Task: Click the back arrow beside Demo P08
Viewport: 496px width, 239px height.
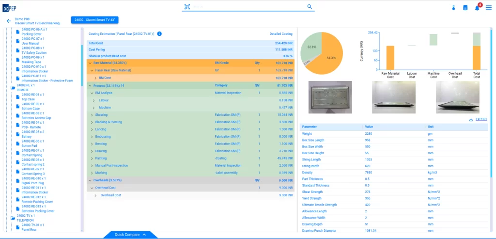Action: (9, 21)
